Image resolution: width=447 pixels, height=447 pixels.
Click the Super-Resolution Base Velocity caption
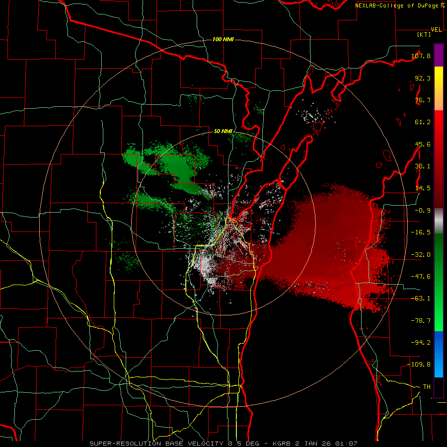coord(223,444)
